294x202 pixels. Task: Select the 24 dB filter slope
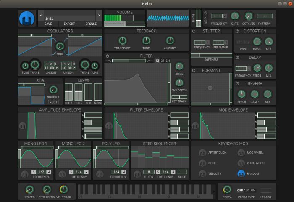pos(163,61)
